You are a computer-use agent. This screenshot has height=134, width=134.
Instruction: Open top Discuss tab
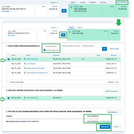tap(103, 3)
